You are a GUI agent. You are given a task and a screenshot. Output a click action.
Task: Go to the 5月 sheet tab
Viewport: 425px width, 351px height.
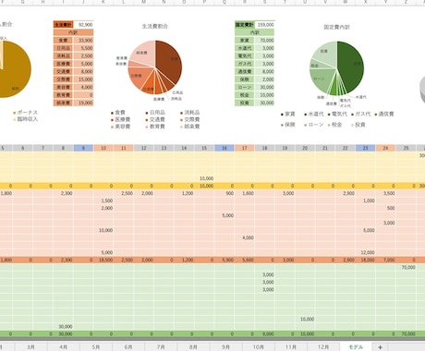(96, 347)
